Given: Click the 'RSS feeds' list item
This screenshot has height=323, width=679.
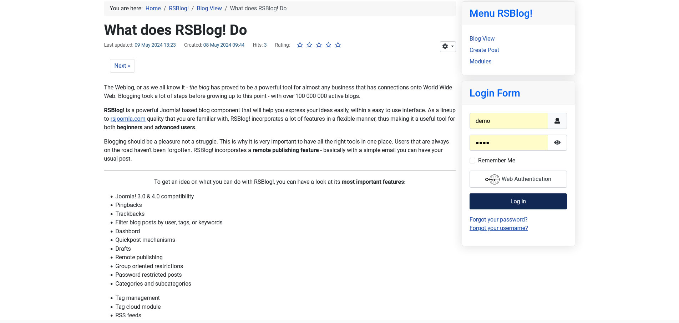Looking at the screenshot, I should (128, 316).
